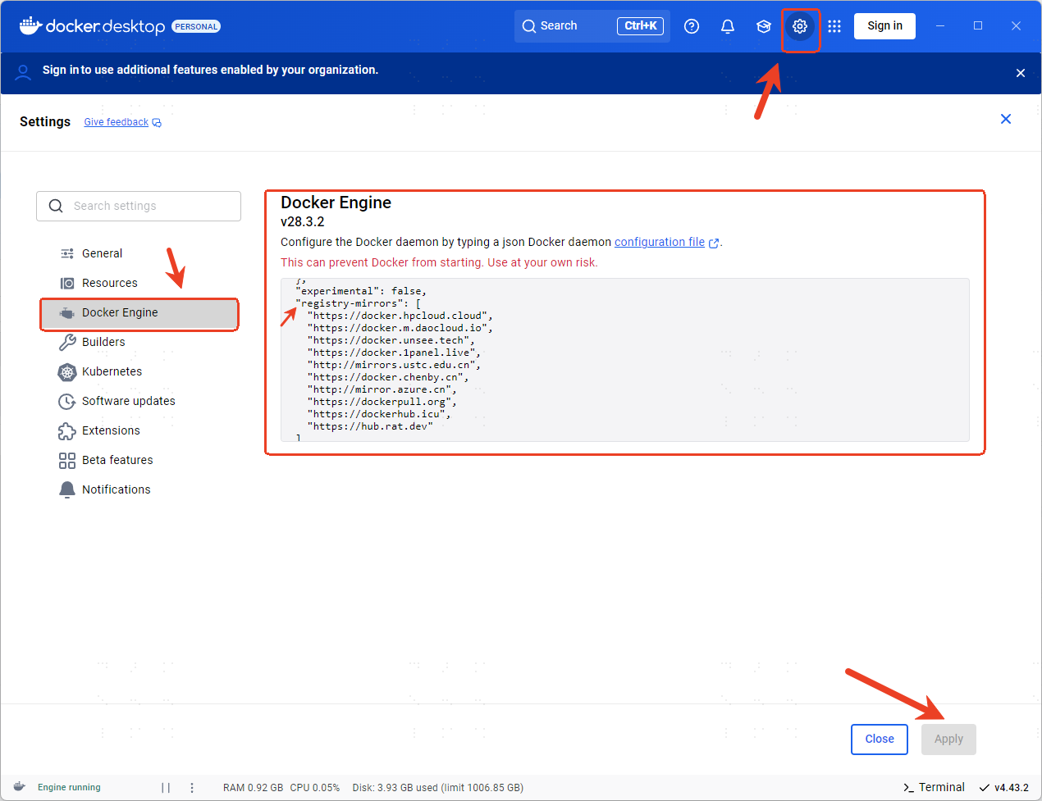Click the Ctrl+K shortcut badge
Viewport: 1042px width, 801px height.
pos(640,26)
